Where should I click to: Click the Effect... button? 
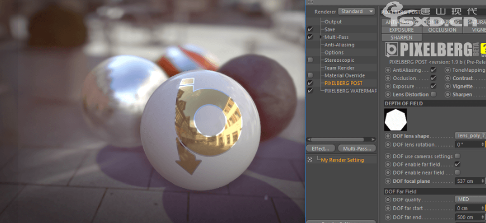coord(321,149)
